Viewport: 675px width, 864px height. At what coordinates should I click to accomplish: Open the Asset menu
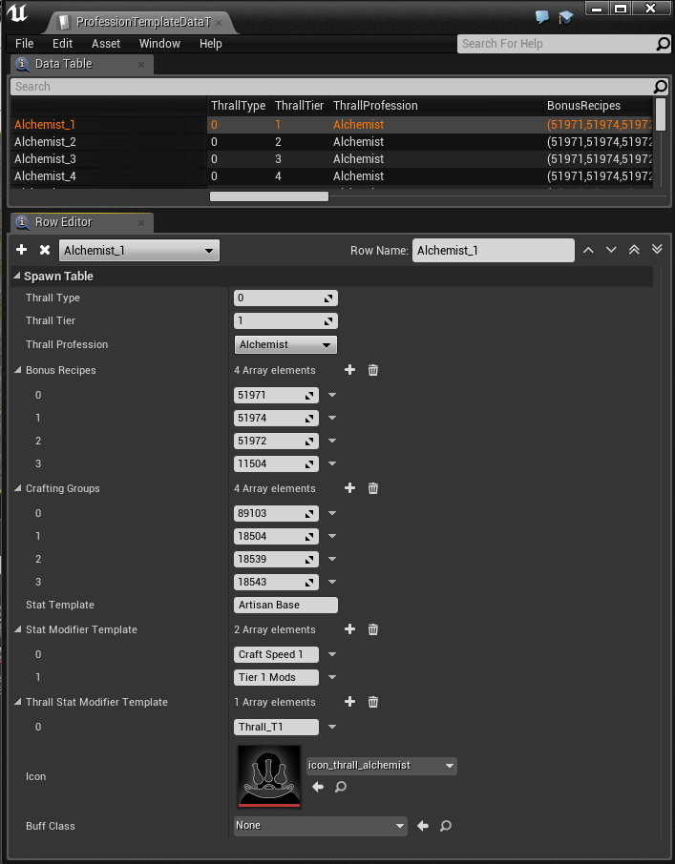click(x=106, y=44)
